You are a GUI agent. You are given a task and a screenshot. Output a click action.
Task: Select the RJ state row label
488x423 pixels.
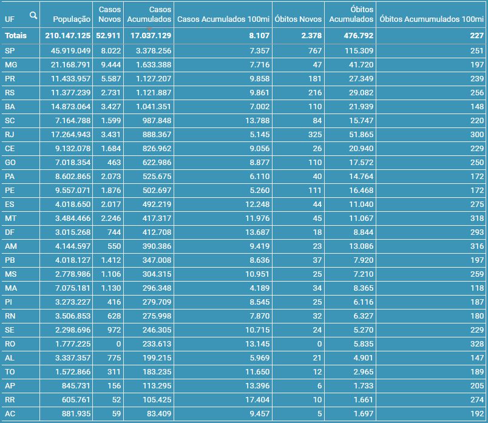[10, 134]
